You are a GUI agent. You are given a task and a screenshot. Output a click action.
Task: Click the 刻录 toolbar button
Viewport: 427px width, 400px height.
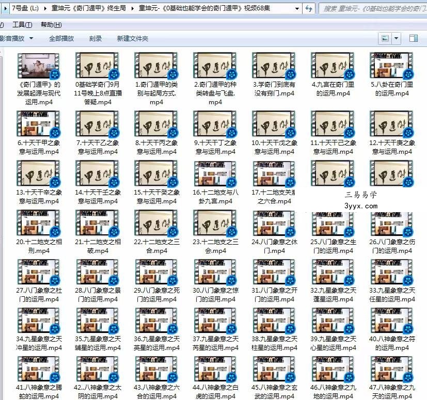[x=96, y=38]
